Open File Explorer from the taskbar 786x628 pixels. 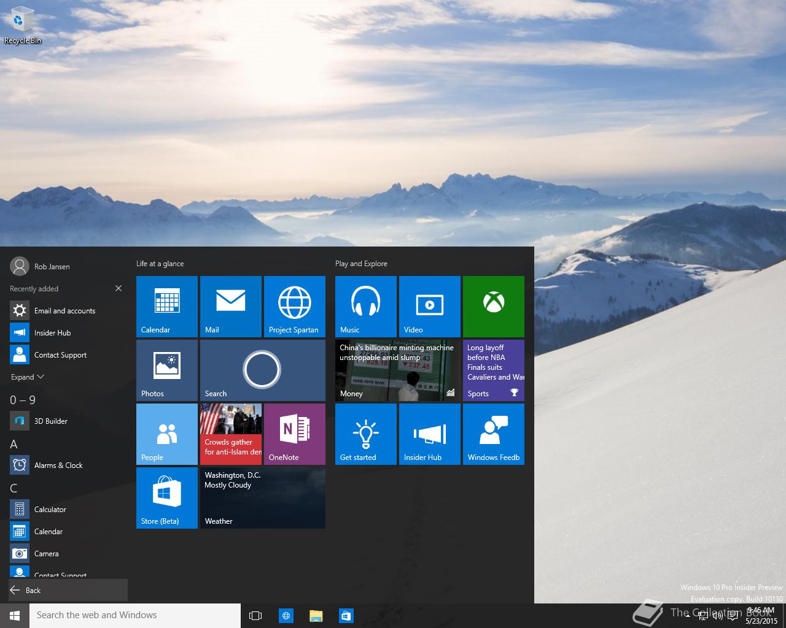(316, 616)
